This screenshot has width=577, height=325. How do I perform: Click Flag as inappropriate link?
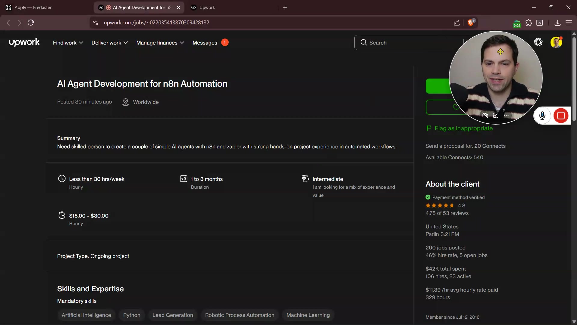463,128
